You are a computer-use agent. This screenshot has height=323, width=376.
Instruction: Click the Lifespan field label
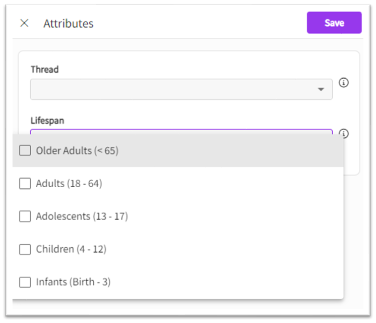47,121
